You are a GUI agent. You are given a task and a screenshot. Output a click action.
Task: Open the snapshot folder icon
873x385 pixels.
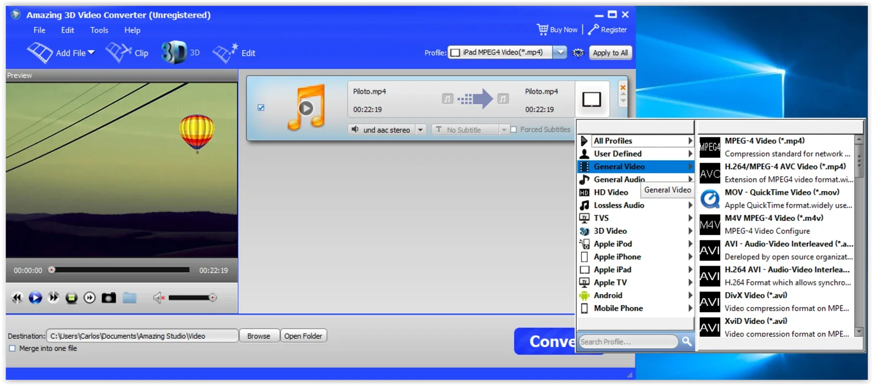(130, 298)
